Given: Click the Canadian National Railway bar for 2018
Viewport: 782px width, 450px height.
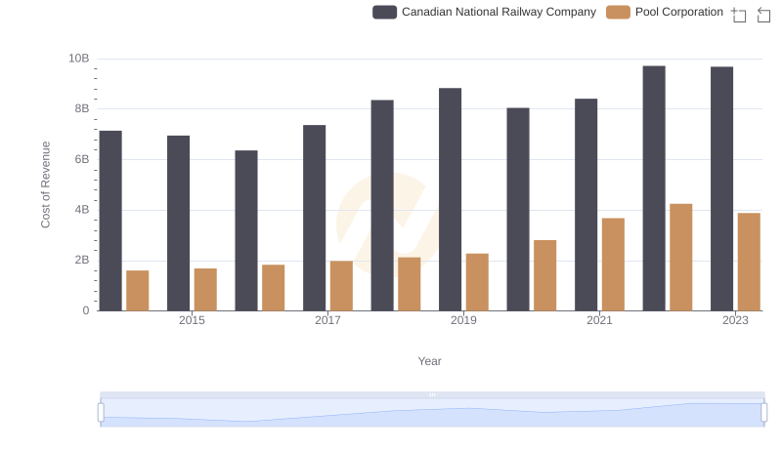Looking at the screenshot, I should point(382,206).
